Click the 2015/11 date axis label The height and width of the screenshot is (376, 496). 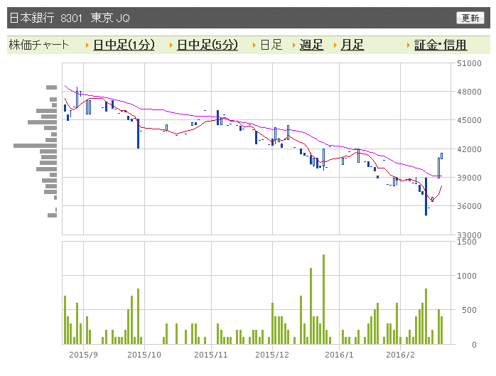211,355
